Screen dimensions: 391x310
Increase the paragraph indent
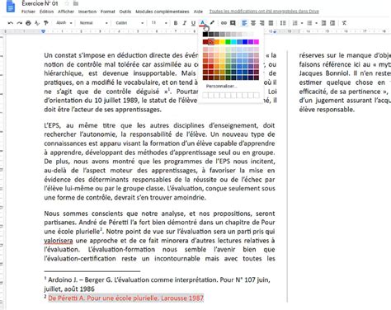tap(332, 23)
